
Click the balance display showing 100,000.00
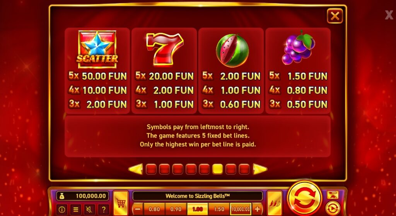point(83,196)
